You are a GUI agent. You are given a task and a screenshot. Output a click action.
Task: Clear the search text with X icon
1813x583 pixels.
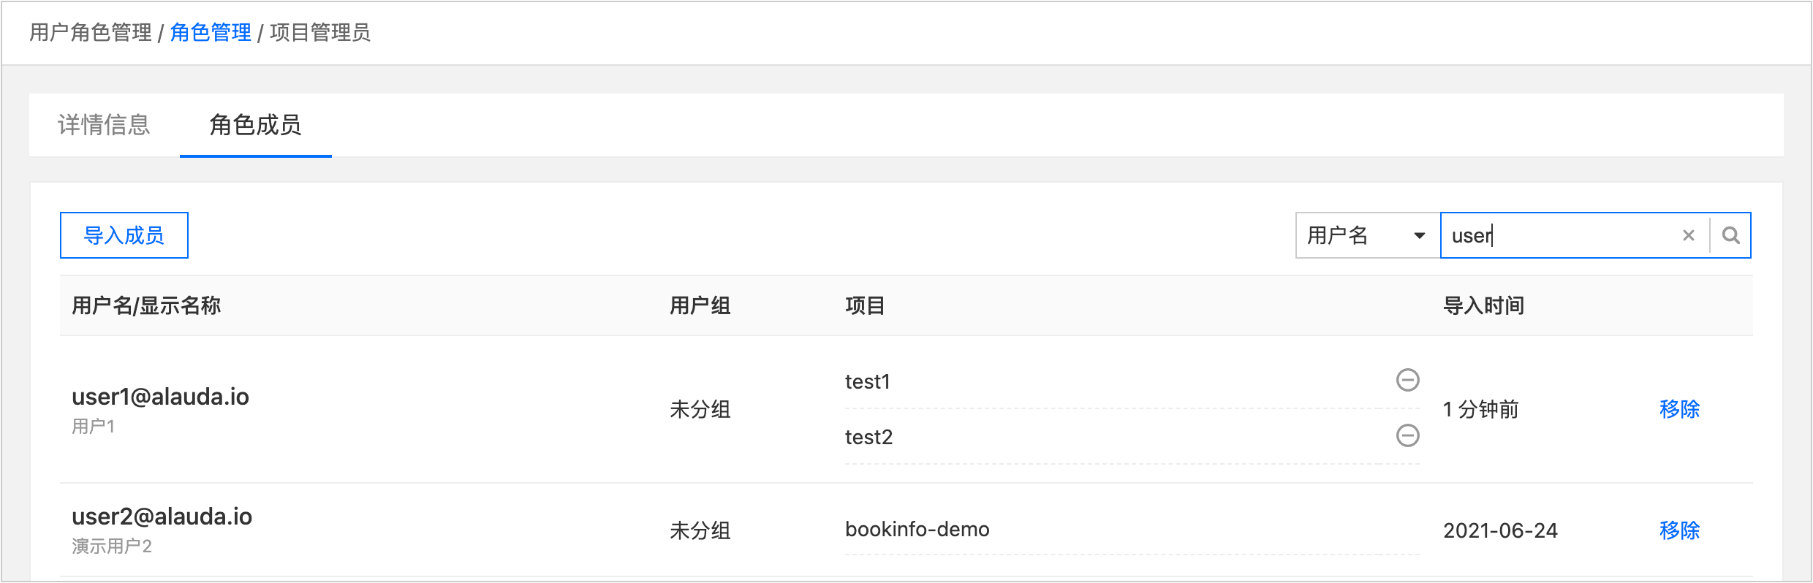(1688, 235)
